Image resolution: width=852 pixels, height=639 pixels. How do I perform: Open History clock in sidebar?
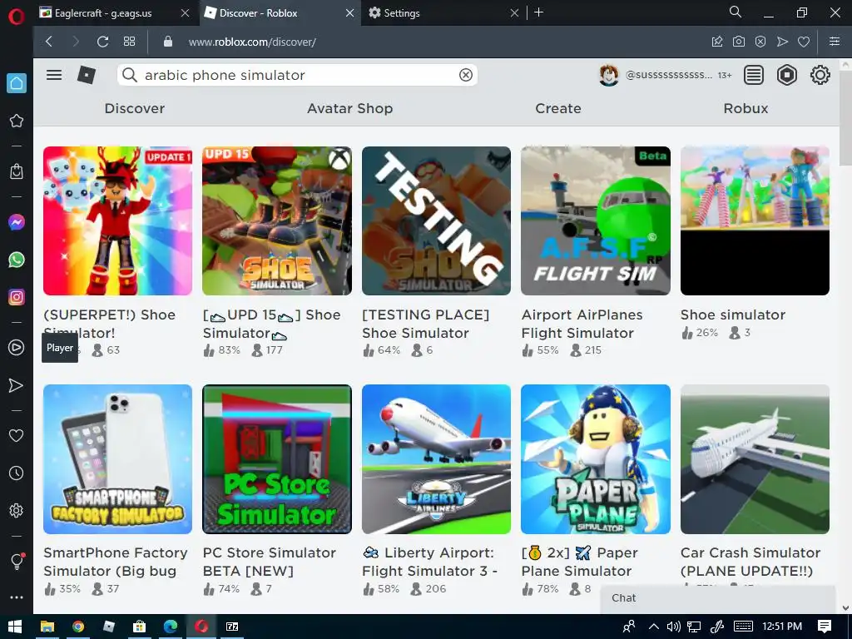pyautogui.click(x=17, y=473)
